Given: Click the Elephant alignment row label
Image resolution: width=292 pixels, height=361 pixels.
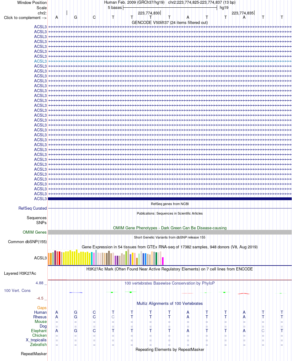Looking at the screenshot, I should (x=39, y=331).
